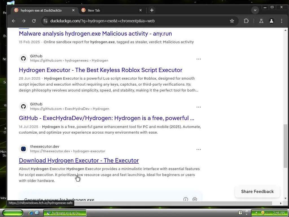Screen dimensions: 289x217
Task: Click the github.com › ExecHydraDev › Hydrogen URL
Action: 70,109
